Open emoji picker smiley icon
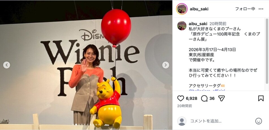This screenshot has width=269, height=130. pos(259,121)
